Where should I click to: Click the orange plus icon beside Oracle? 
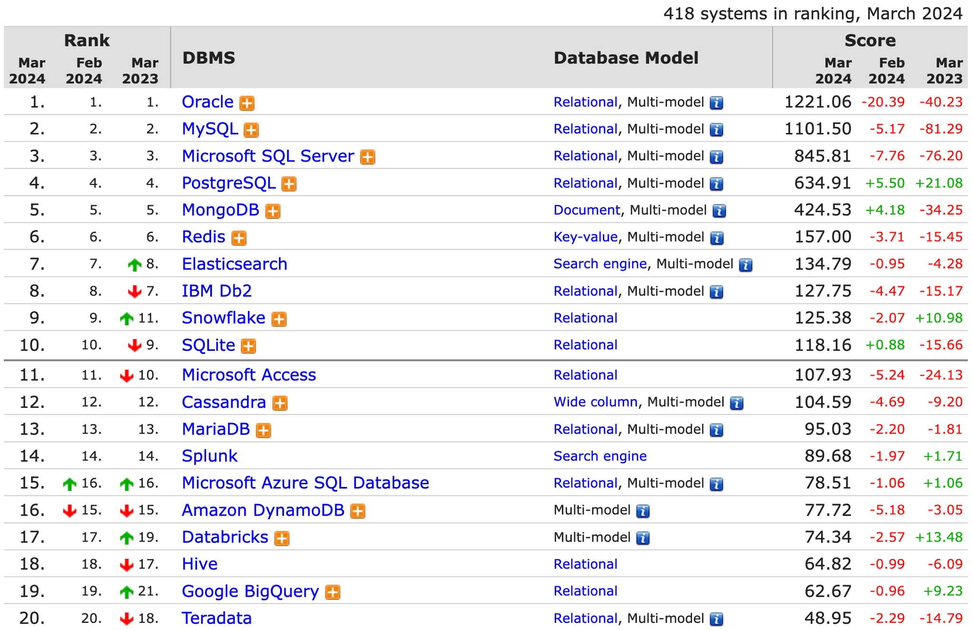pyautogui.click(x=247, y=103)
